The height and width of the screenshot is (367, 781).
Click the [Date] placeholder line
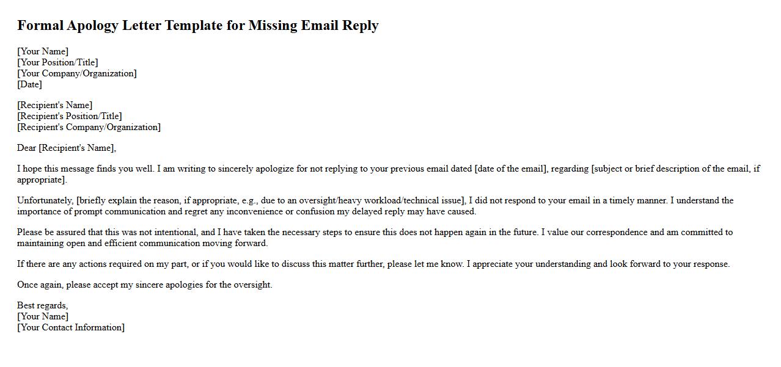[29, 84]
